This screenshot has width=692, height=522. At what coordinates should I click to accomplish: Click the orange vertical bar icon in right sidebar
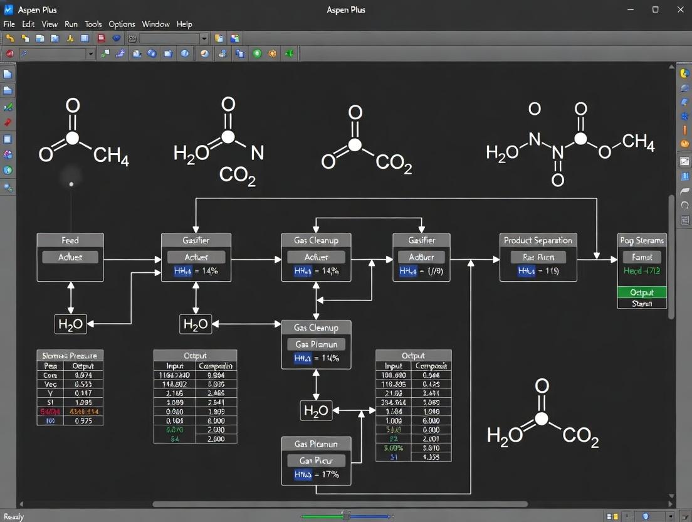point(684,130)
